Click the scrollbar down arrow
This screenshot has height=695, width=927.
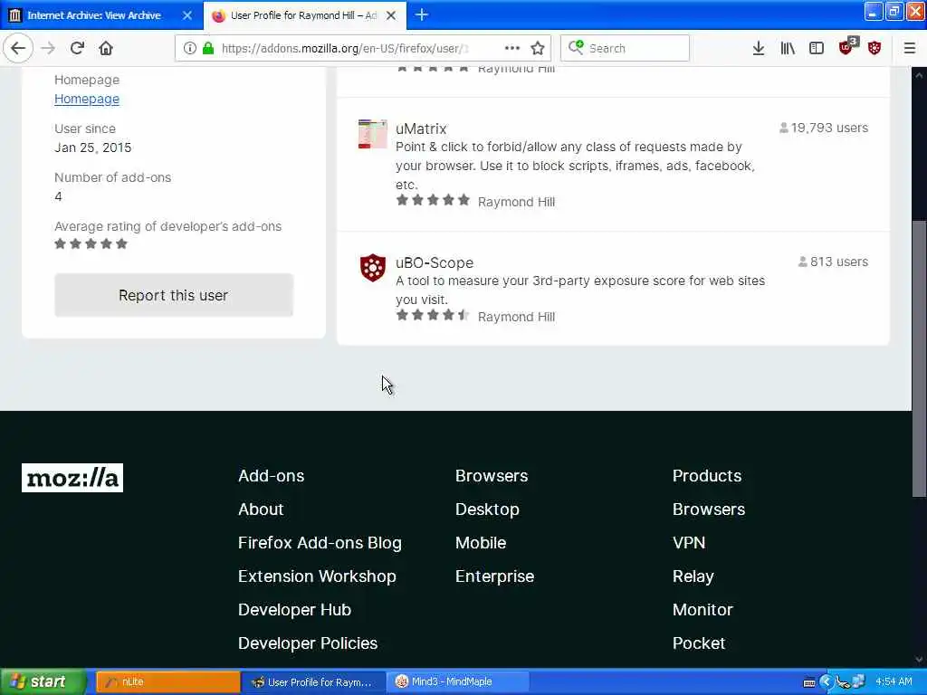(919, 660)
